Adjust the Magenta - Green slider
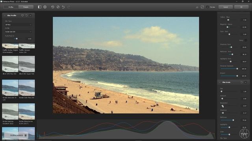The height and width of the screenshot is (141, 252). (x=227, y=27)
